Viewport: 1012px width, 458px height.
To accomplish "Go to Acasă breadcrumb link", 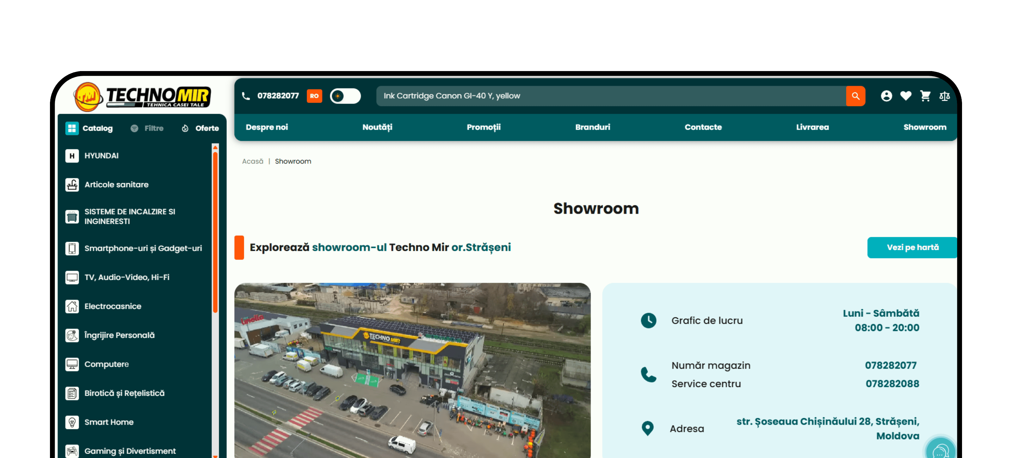I will [x=253, y=161].
